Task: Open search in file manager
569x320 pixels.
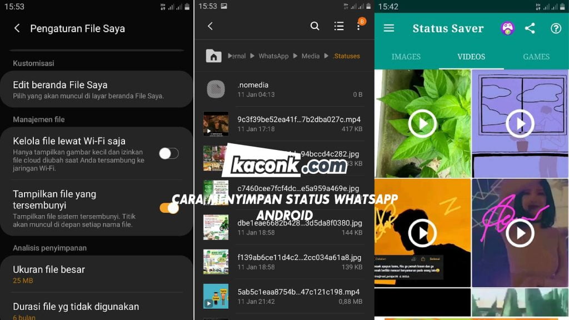Action: click(315, 26)
